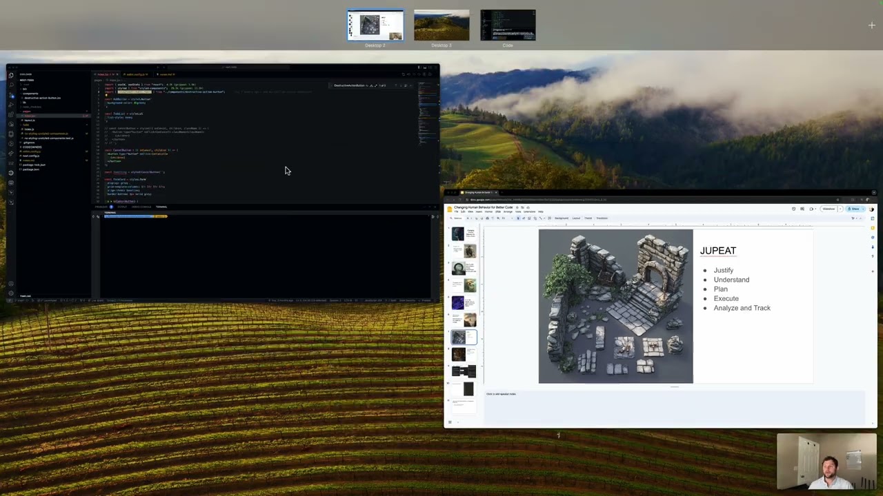Switch to the Desktop 3 space thumbnail
This screenshot has height=496, width=883.
pyautogui.click(x=441, y=25)
